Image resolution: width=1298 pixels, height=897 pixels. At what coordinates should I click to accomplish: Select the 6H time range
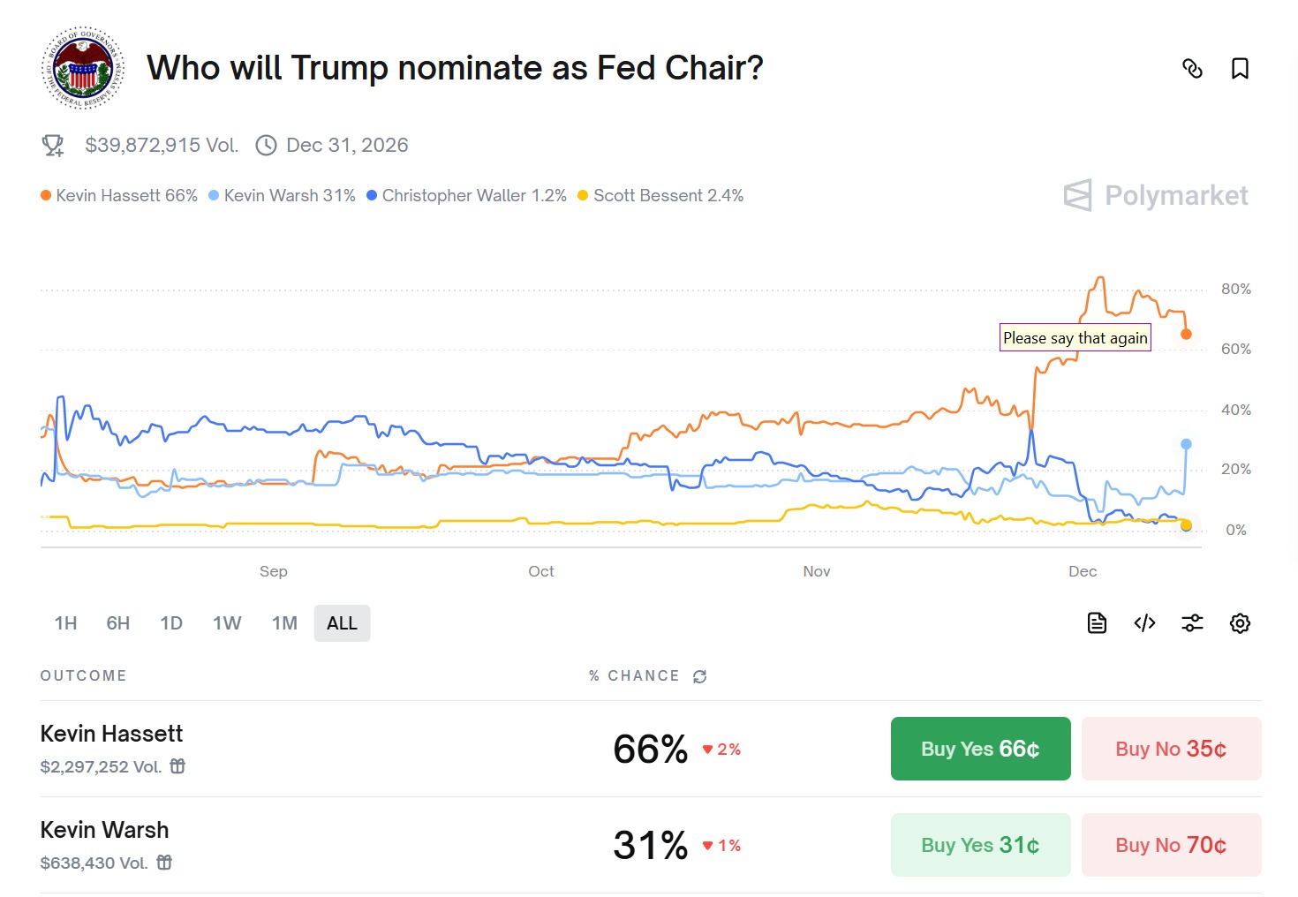coord(118,623)
